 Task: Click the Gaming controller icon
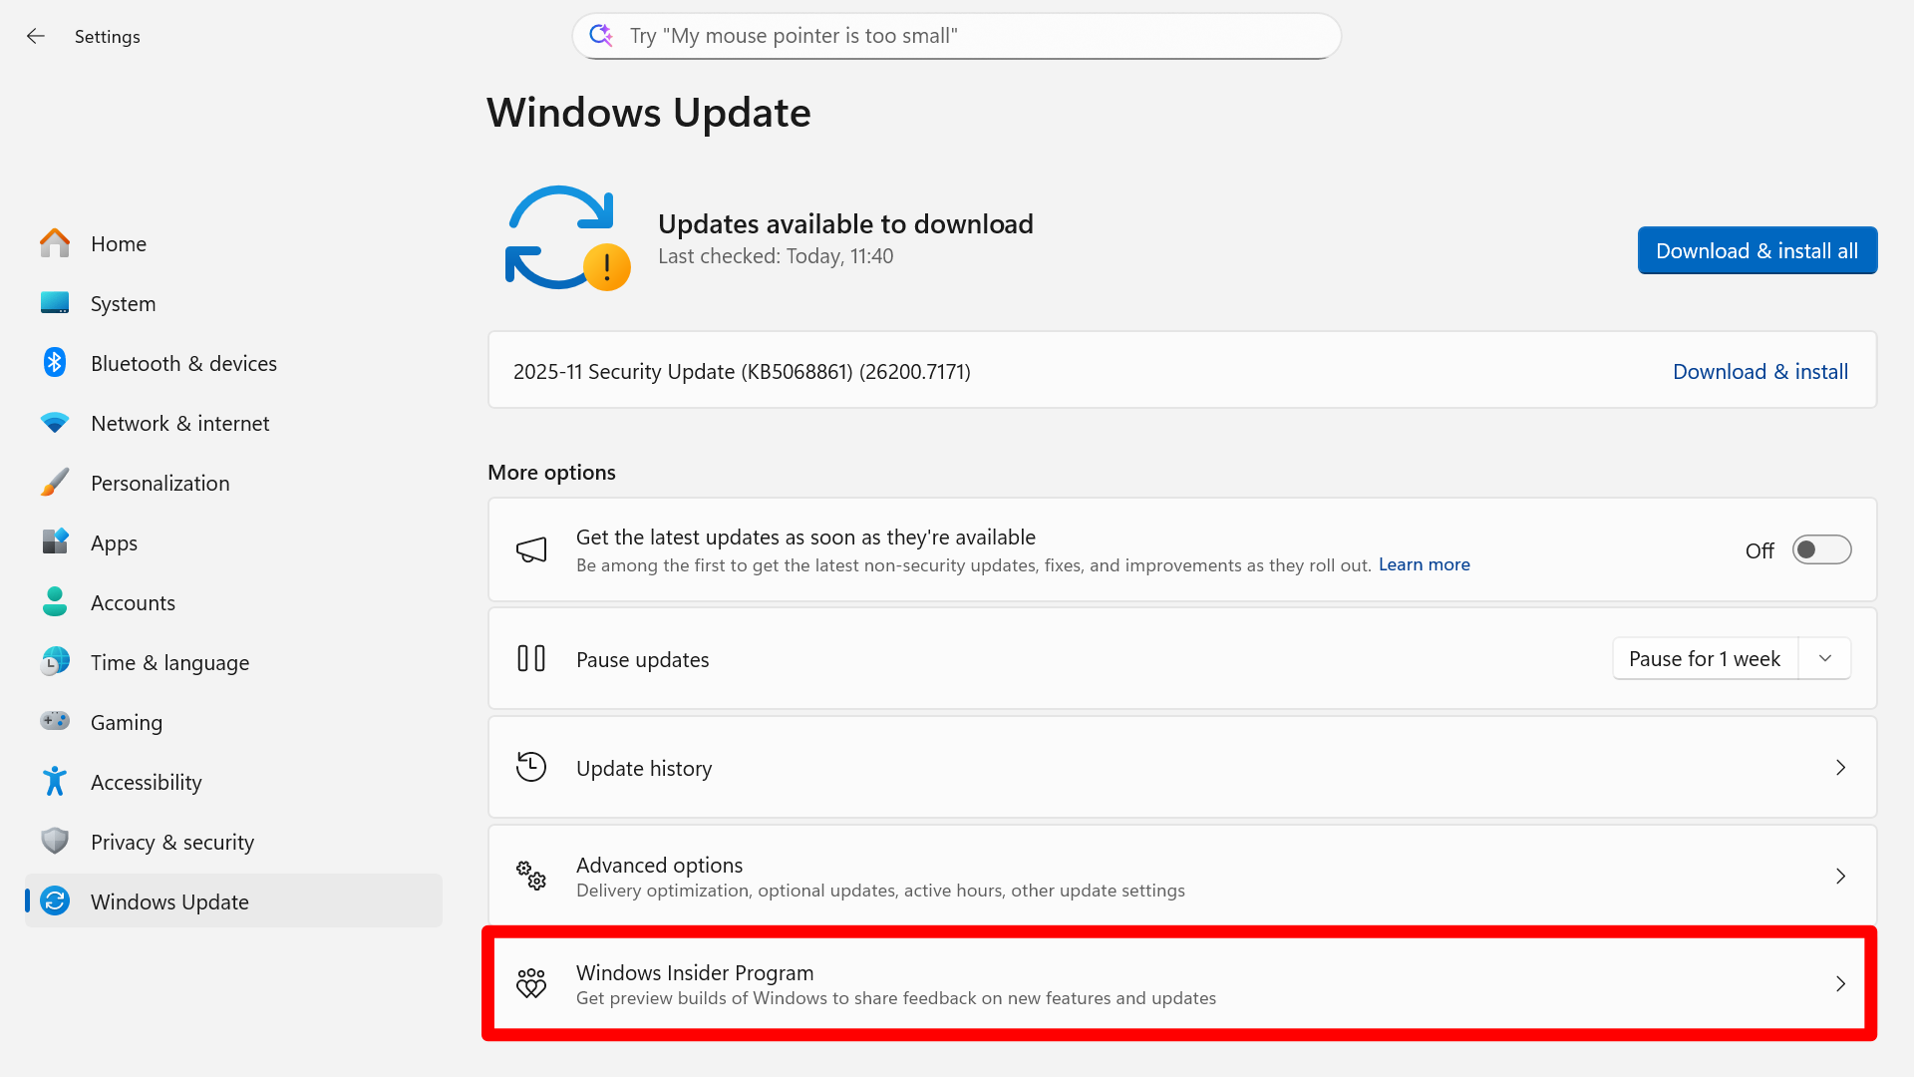(x=54, y=721)
